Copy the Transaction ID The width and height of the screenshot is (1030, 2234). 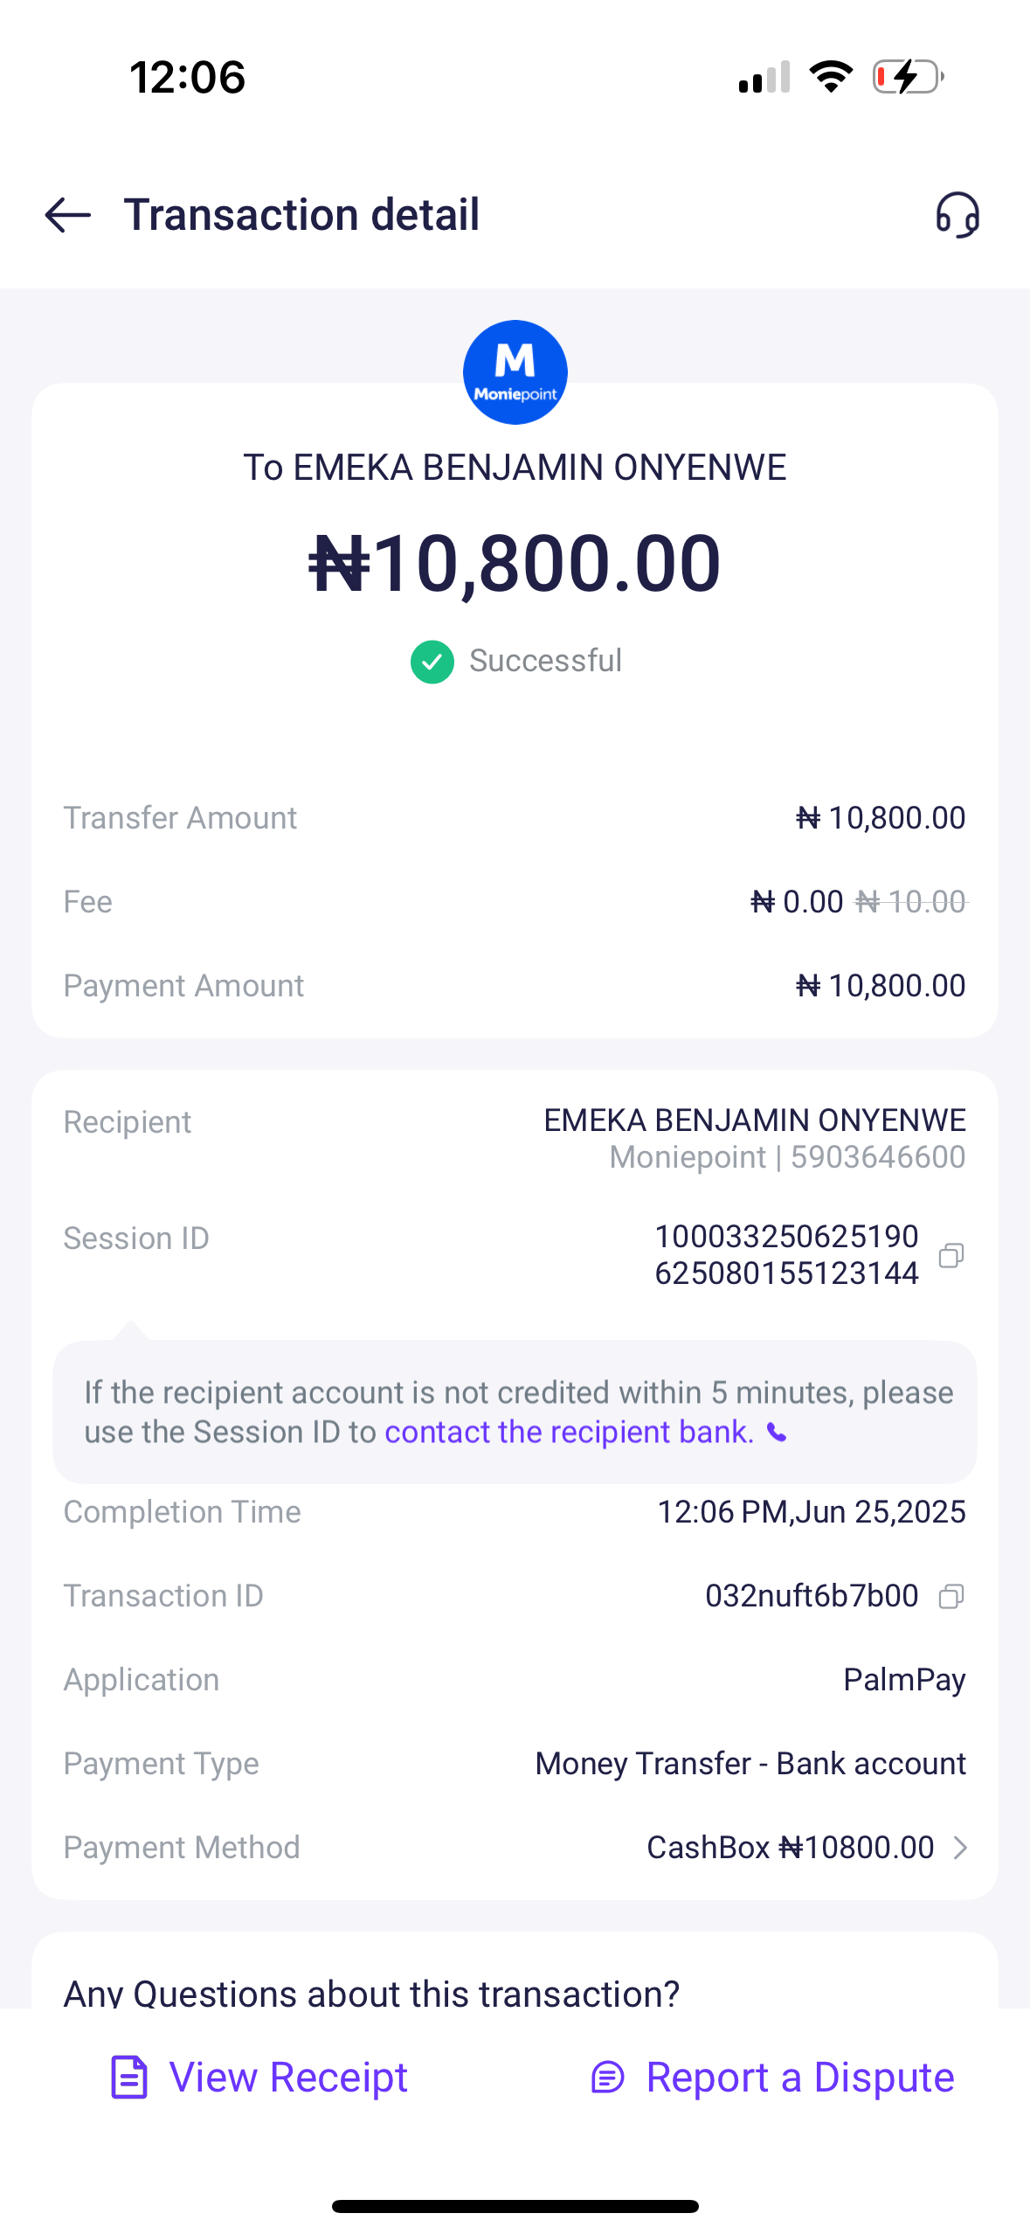(x=951, y=1597)
